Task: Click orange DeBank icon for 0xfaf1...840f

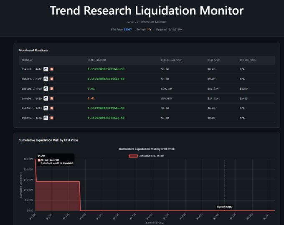Action: coord(52,79)
